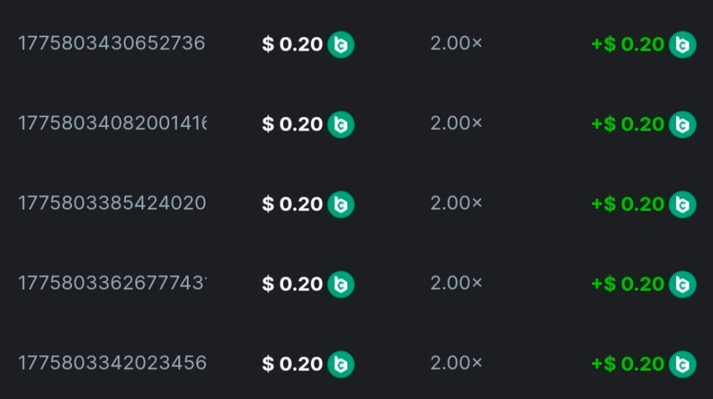This screenshot has height=399, width=713.
Task: Click the $ 0.20 bet amount in row 17758033626
Action: (292, 284)
